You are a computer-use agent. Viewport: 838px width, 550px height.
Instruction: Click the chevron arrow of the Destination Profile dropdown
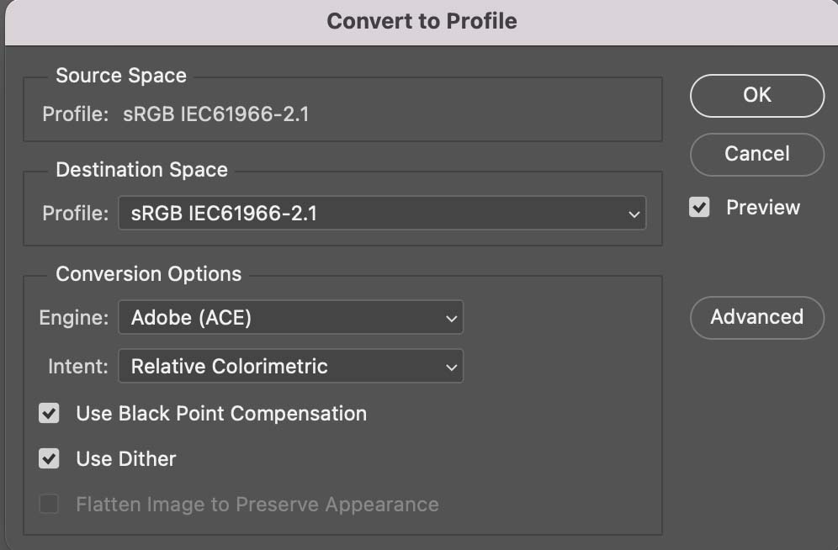pos(634,214)
